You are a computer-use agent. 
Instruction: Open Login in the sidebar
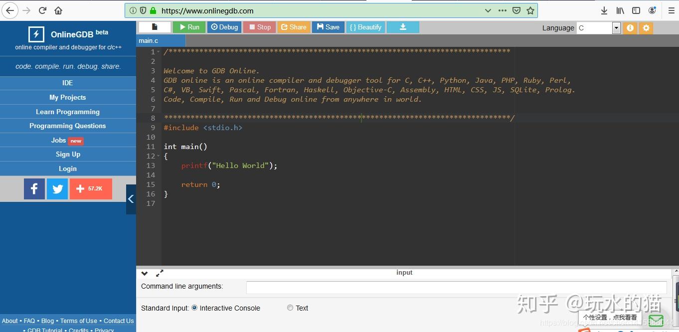click(x=68, y=168)
